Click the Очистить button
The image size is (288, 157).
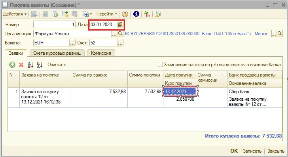pos(57,65)
